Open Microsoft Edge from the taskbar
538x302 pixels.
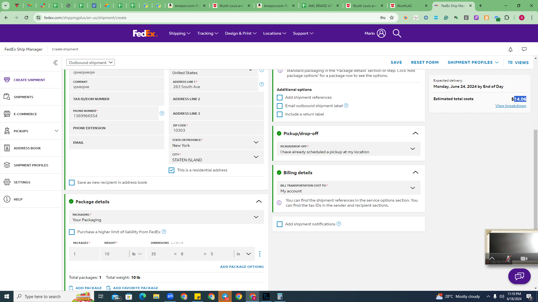tap(143, 296)
